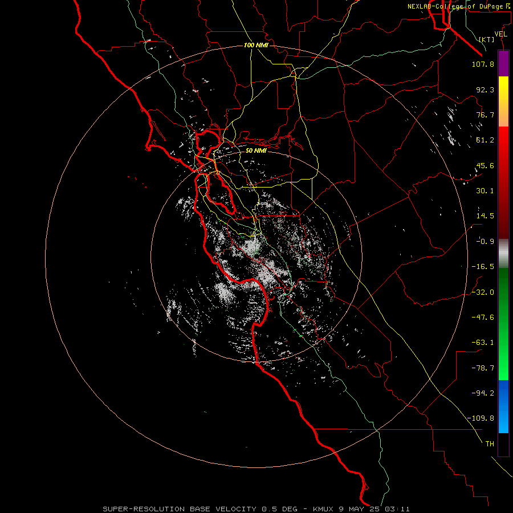
Task: Click the red band of the velocity scale
Action: tap(503, 182)
